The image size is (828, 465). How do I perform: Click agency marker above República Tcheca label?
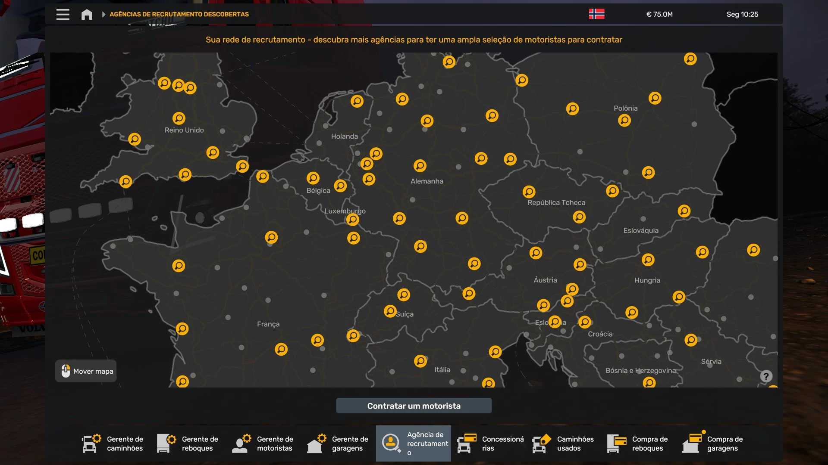(x=529, y=192)
